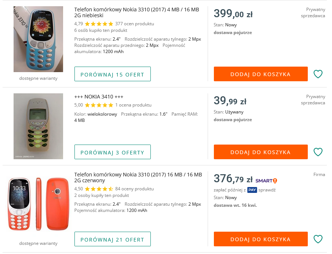This screenshot has width=332, height=254.
Task: Click the "sprawdź" link next to PAY
Action: click(x=267, y=190)
